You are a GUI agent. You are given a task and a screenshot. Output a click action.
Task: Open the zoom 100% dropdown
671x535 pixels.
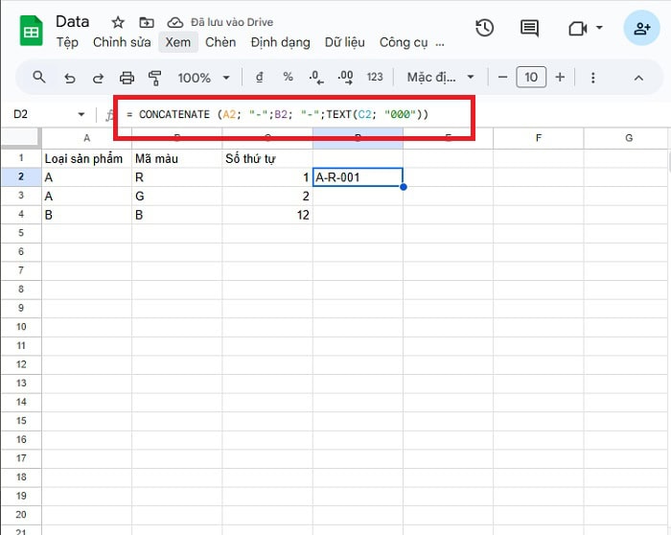204,78
